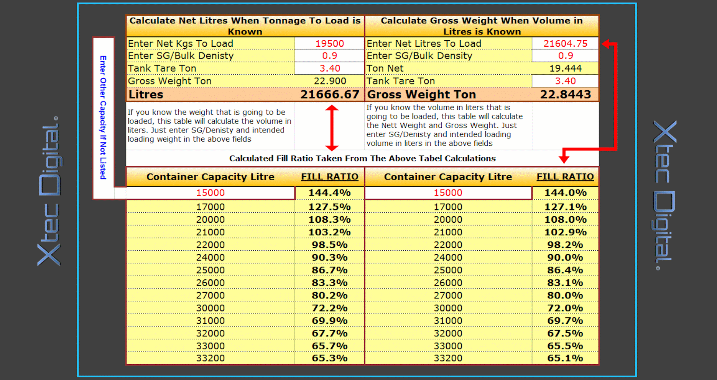Select the 83.3% fill ratio cell
The image size is (717, 380).
(x=330, y=283)
